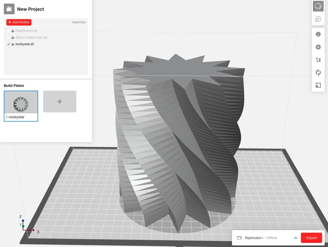Select the Orient rotate tool icon
This screenshot has height=247, width=328.
tap(318, 73)
